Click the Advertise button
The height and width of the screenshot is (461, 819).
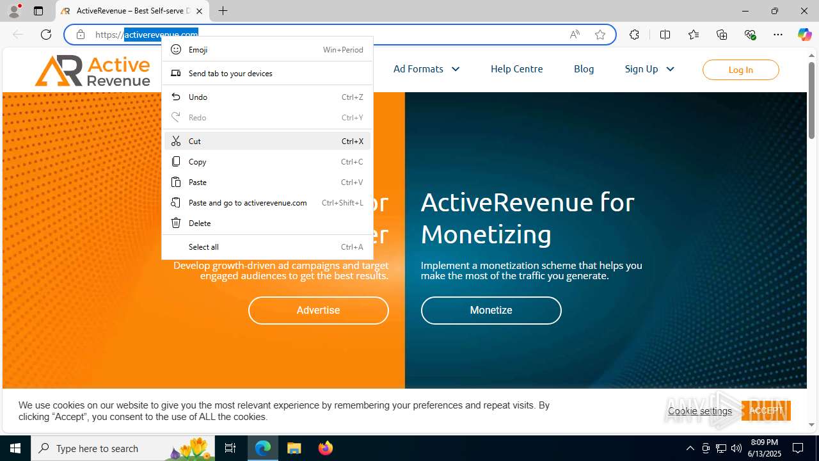tap(318, 311)
